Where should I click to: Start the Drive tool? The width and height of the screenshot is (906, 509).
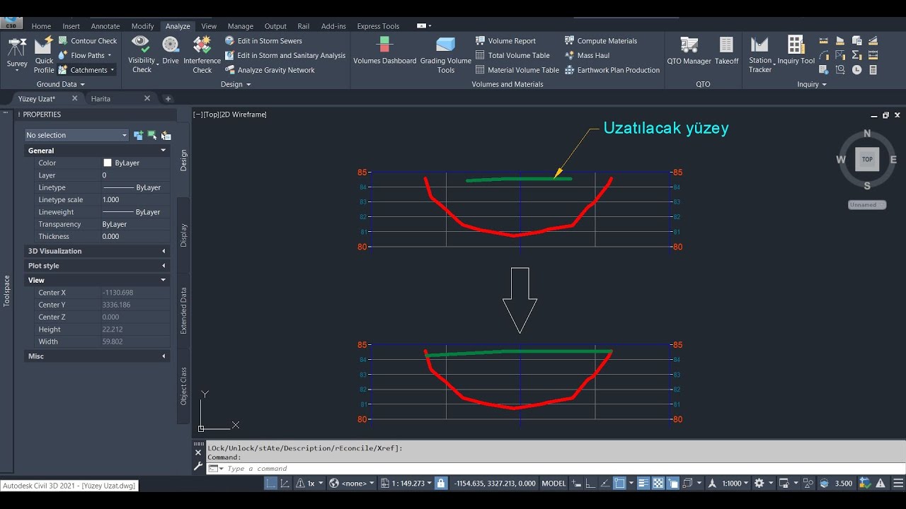point(171,51)
